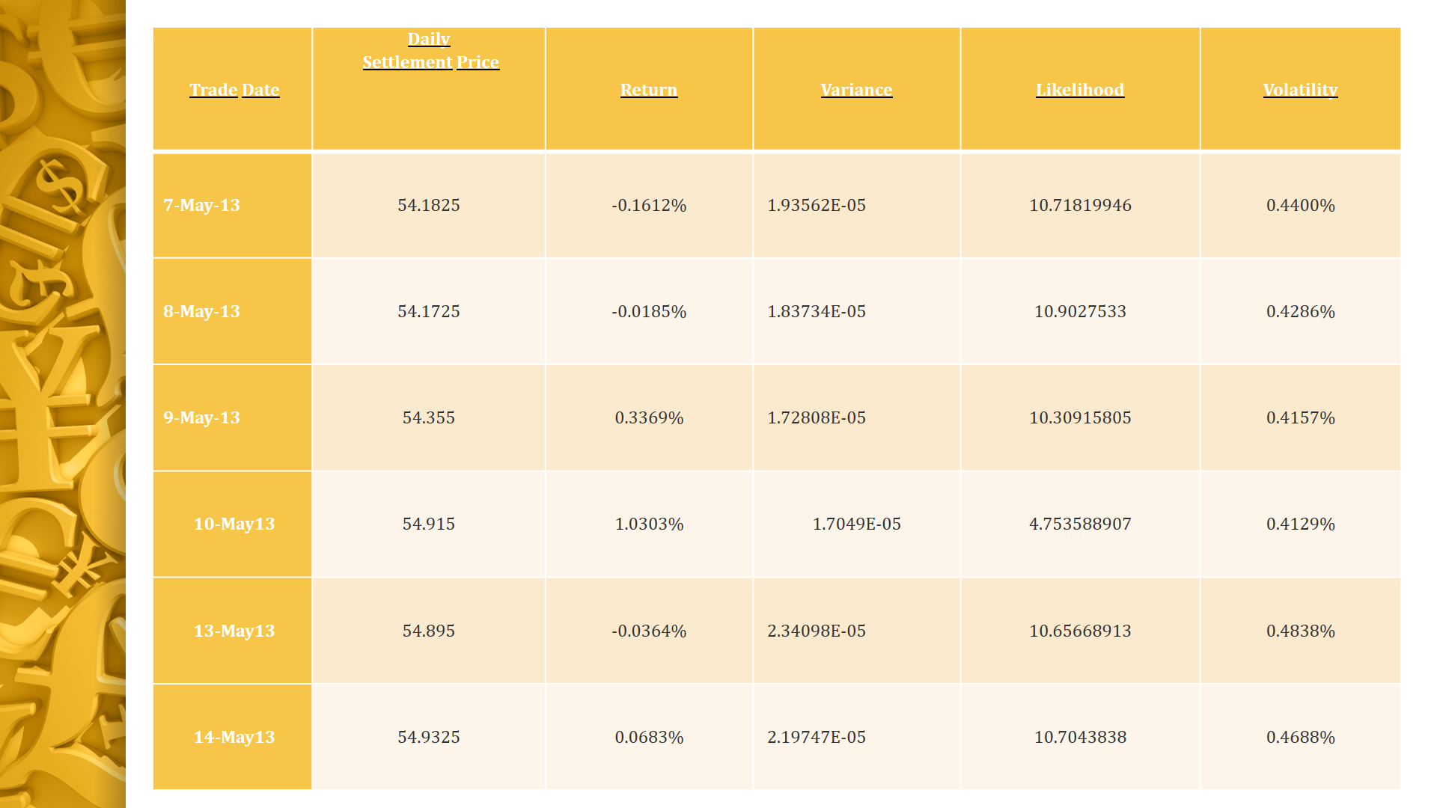Screen dimensions: 1437x808
Task: Select the 7-May-13 date cell
Action: (202, 205)
